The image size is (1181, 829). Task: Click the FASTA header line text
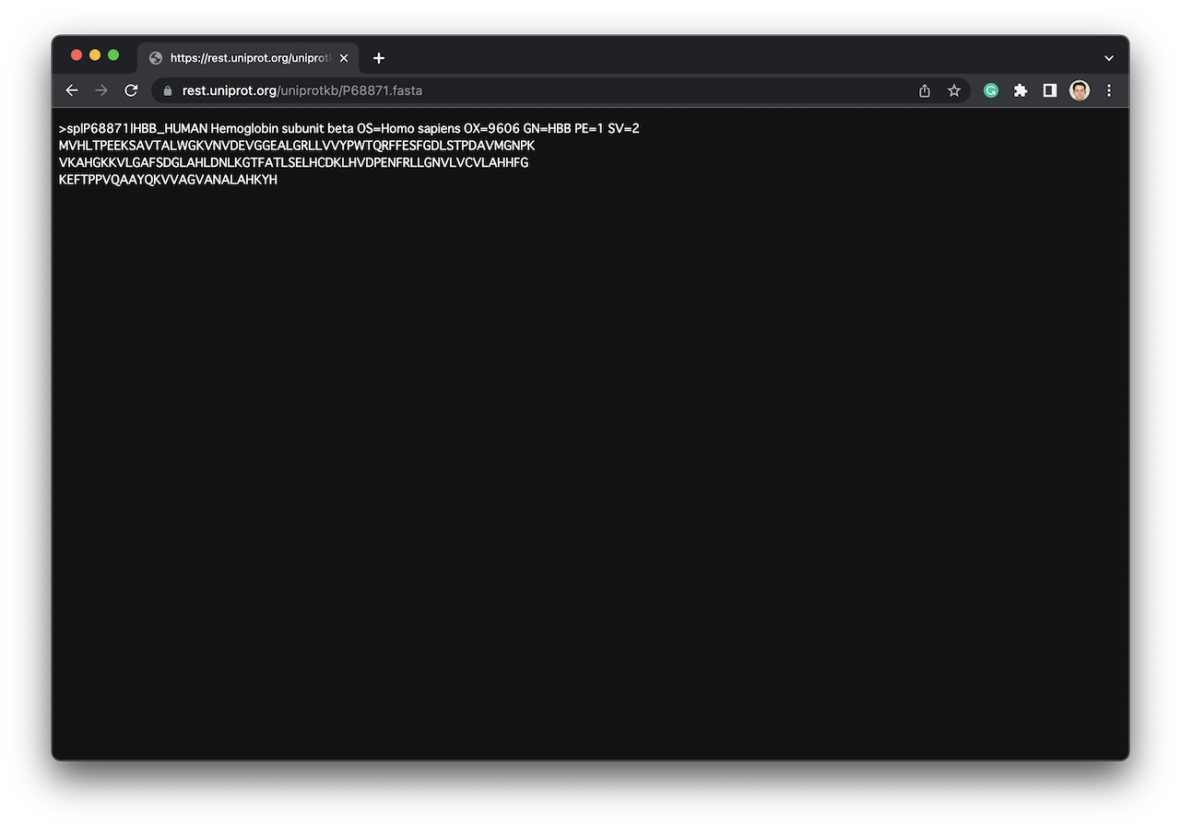pos(348,129)
